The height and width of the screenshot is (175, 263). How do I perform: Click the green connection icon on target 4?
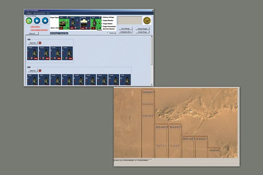tap(63, 58)
